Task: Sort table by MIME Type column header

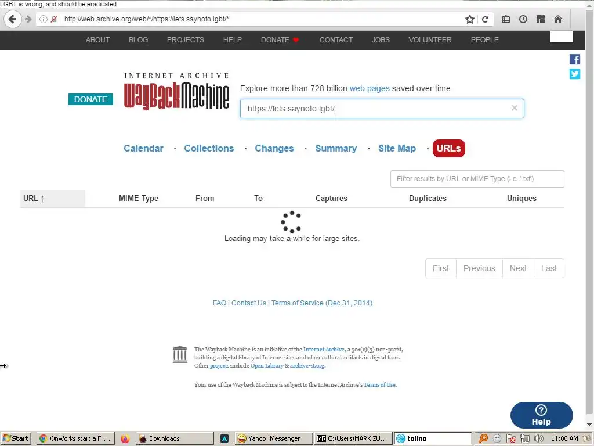Action: [139, 199]
